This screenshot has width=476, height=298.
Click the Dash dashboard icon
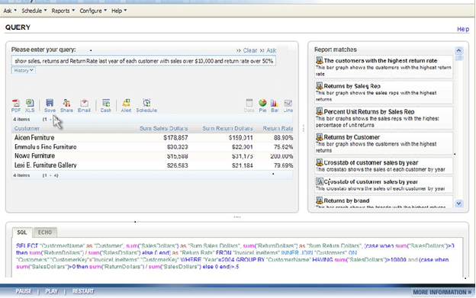(105, 105)
